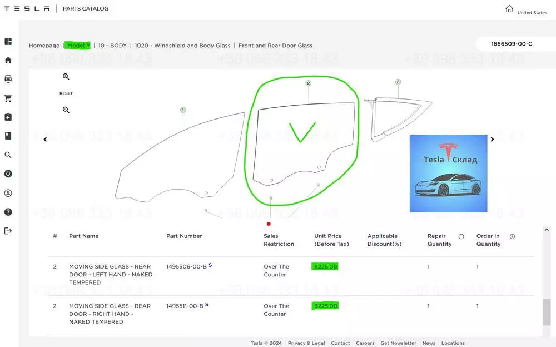The width and height of the screenshot is (556, 347).
Task: Open the dashboard icon in sidebar
Action: (x=8, y=42)
